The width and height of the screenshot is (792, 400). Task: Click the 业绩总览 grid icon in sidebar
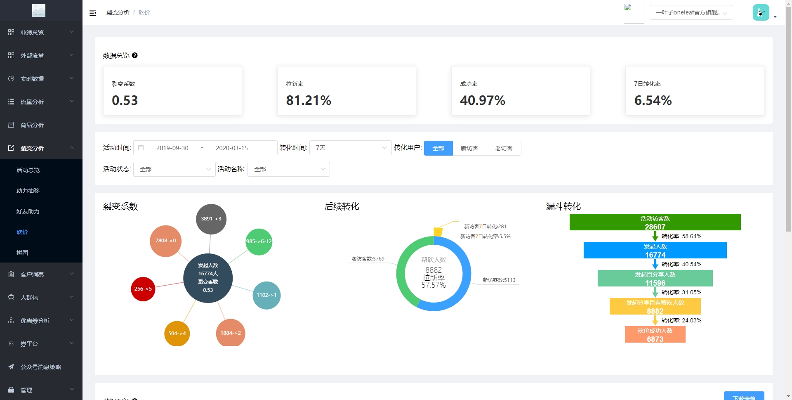tap(11, 32)
